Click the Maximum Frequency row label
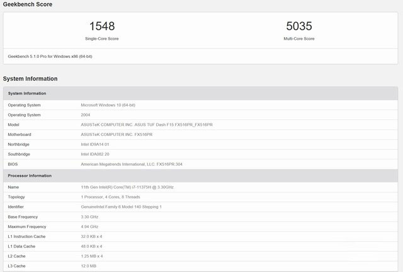The image size is (403, 272). tap(26, 227)
